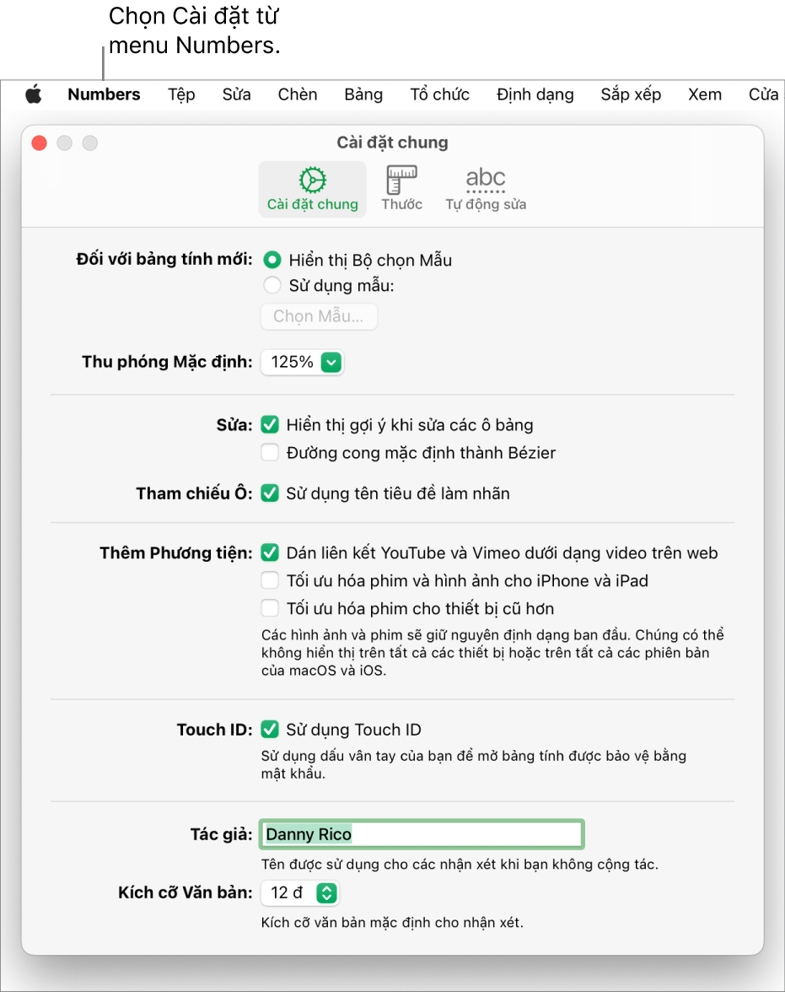Open the Numbers menu
The image size is (785, 992).
[x=104, y=94]
